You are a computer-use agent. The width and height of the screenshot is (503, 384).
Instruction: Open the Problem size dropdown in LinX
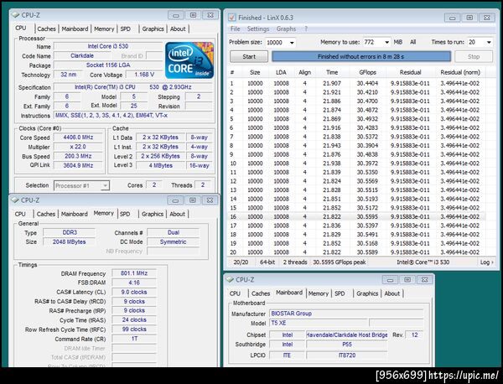click(292, 43)
